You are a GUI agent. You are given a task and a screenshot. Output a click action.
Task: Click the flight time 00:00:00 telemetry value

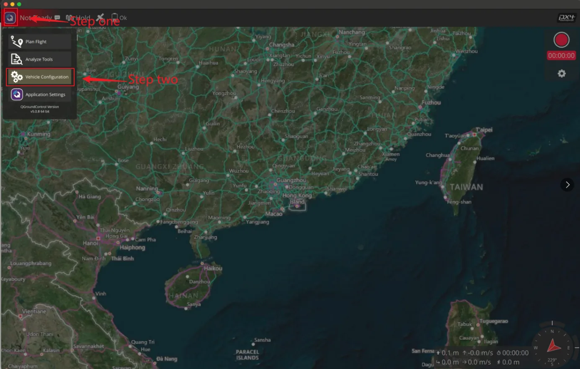516,353
